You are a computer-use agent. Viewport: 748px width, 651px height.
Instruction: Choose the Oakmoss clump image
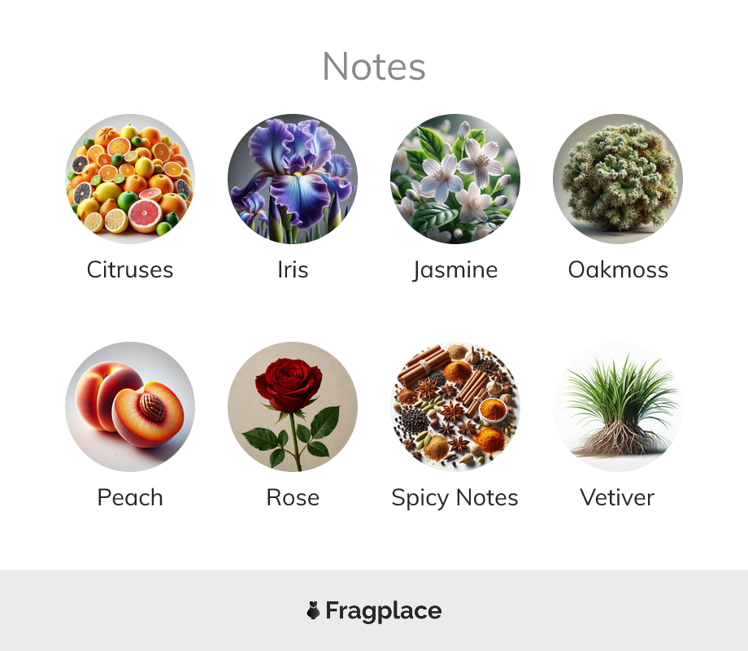click(x=618, y=179)
